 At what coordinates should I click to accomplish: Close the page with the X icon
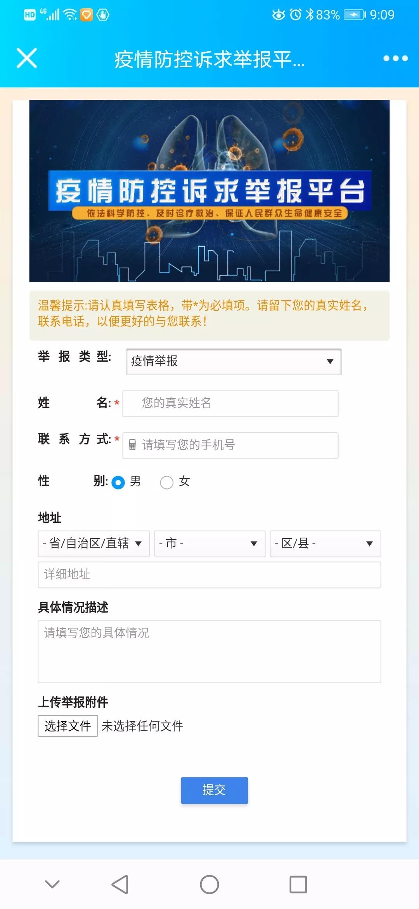(27, 58)
